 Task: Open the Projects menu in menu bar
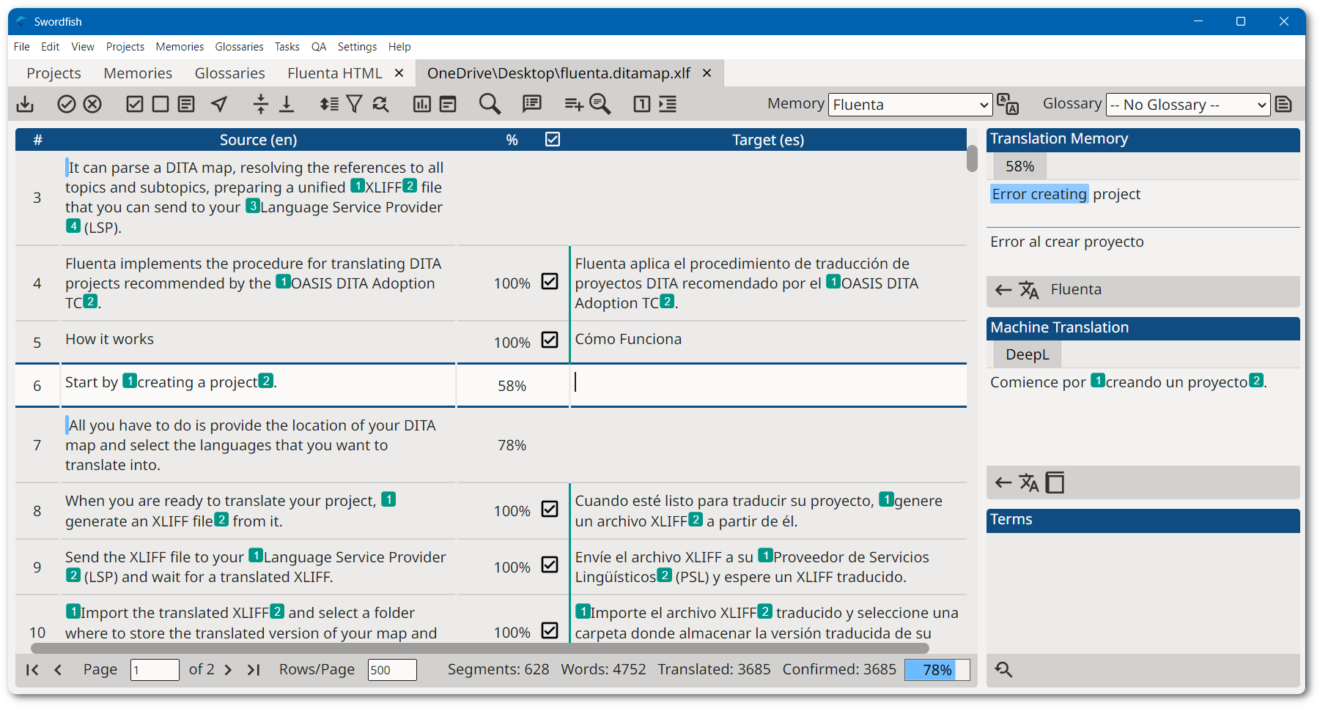(125, 46)
